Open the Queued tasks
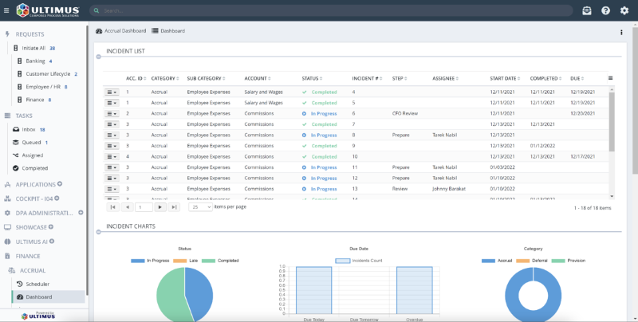This screenshot has height=322, width=638. (x=30, y=143)
